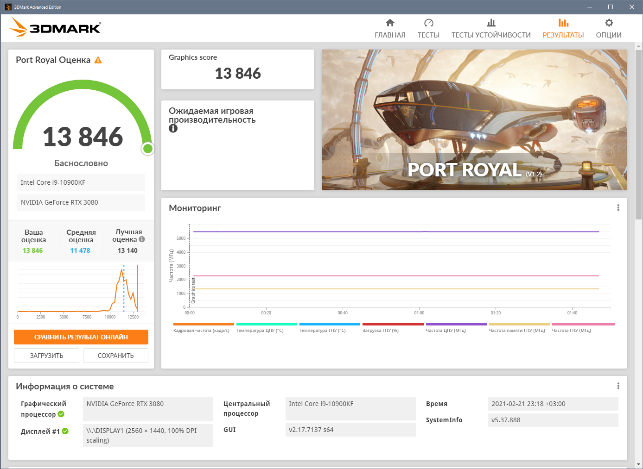Image resolution: width=643 pixels, height=469 pixels.
Task: Click the Ваша оценка value 13 846
Action: (x=33, y=250)
